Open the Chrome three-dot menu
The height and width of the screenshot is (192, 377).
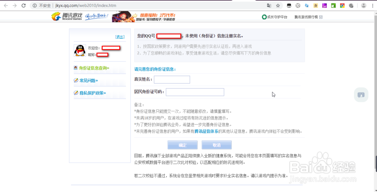pos(373,6)
